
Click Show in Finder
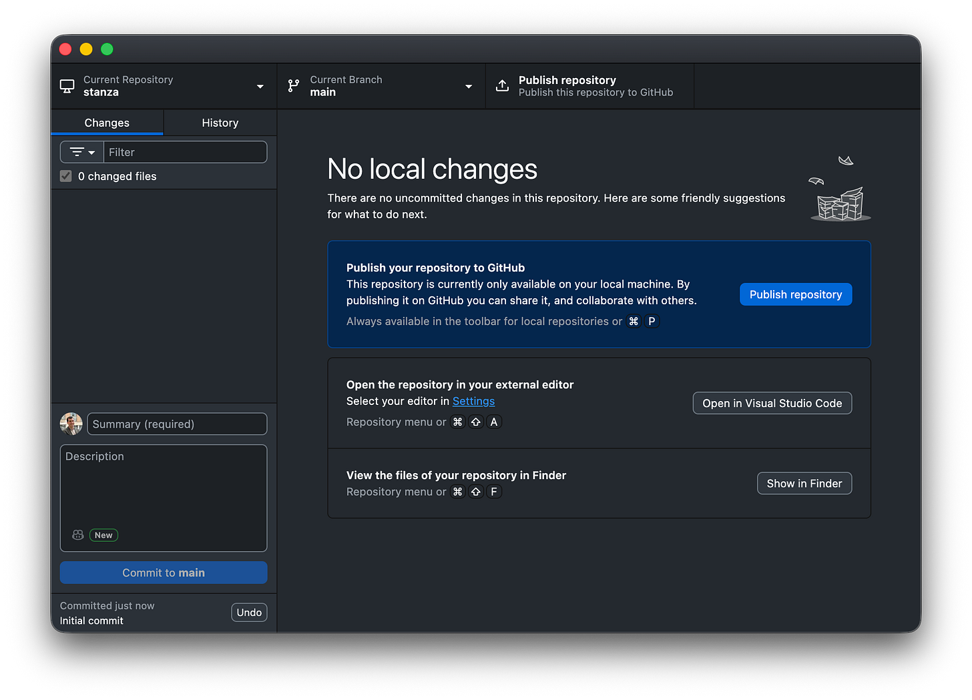click(804, 483)
